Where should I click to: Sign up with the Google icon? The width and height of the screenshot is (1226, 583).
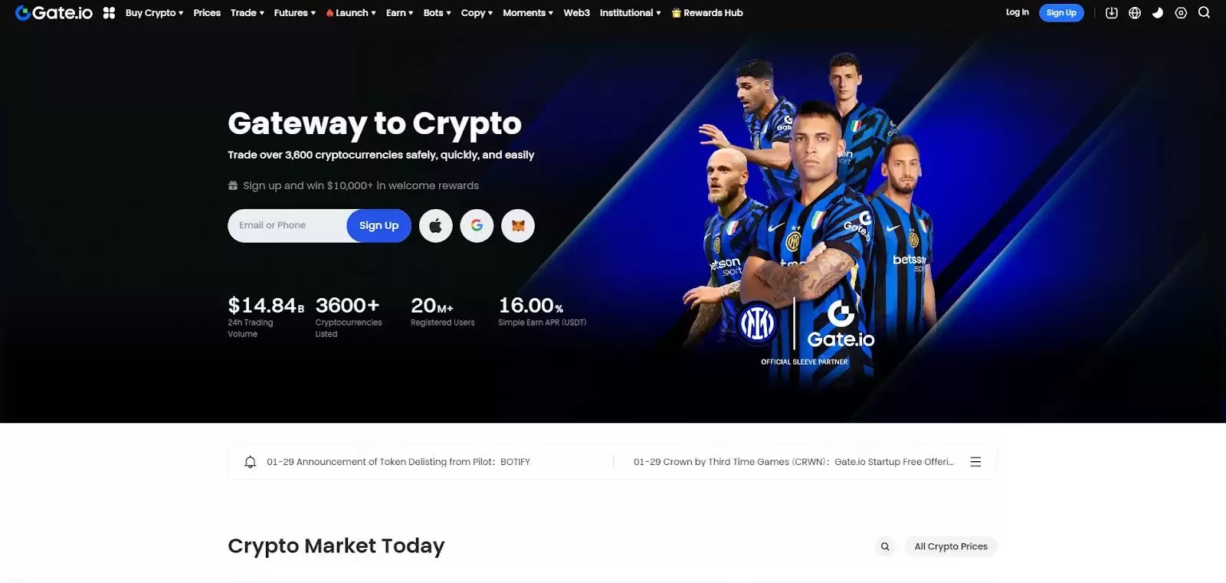[x=477, y=226]
